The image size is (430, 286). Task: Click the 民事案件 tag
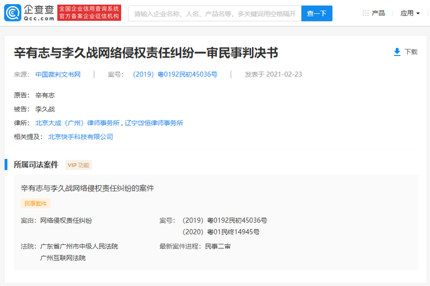pyautogui.click(x=36, y=203)
